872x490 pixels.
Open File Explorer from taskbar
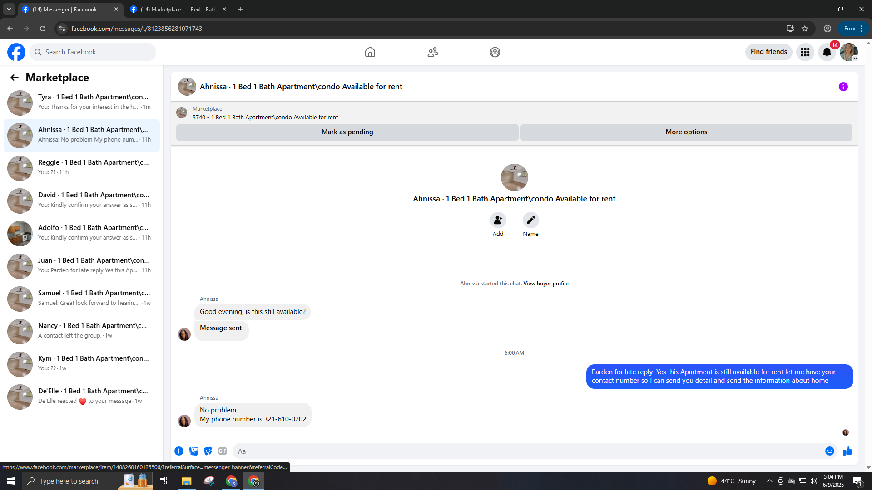[x=187, y=481]
